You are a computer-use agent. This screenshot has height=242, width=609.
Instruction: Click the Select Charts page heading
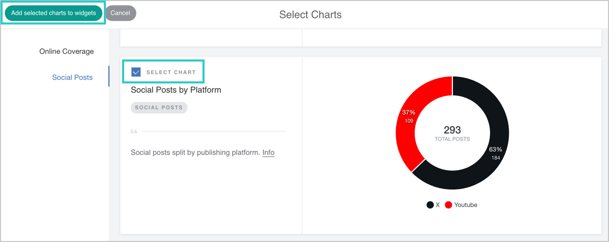[310, 15]
